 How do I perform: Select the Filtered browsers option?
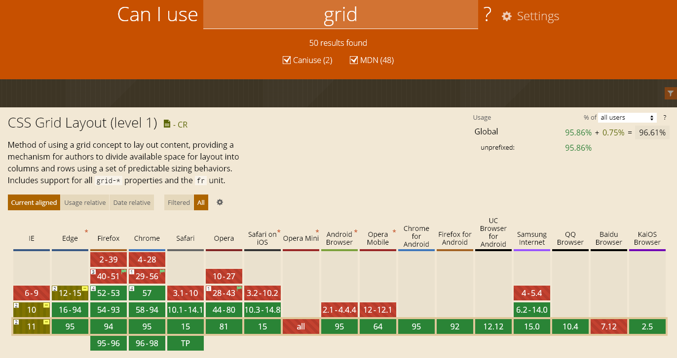pyautogui.click(x=179, y=202)
